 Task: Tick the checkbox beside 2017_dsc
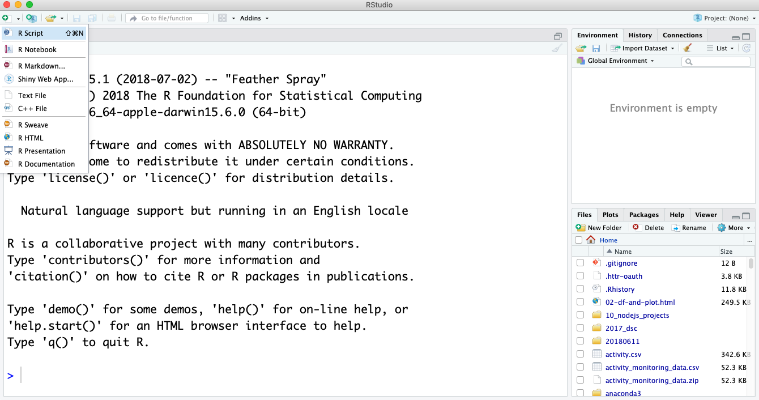tap(580, 328)
